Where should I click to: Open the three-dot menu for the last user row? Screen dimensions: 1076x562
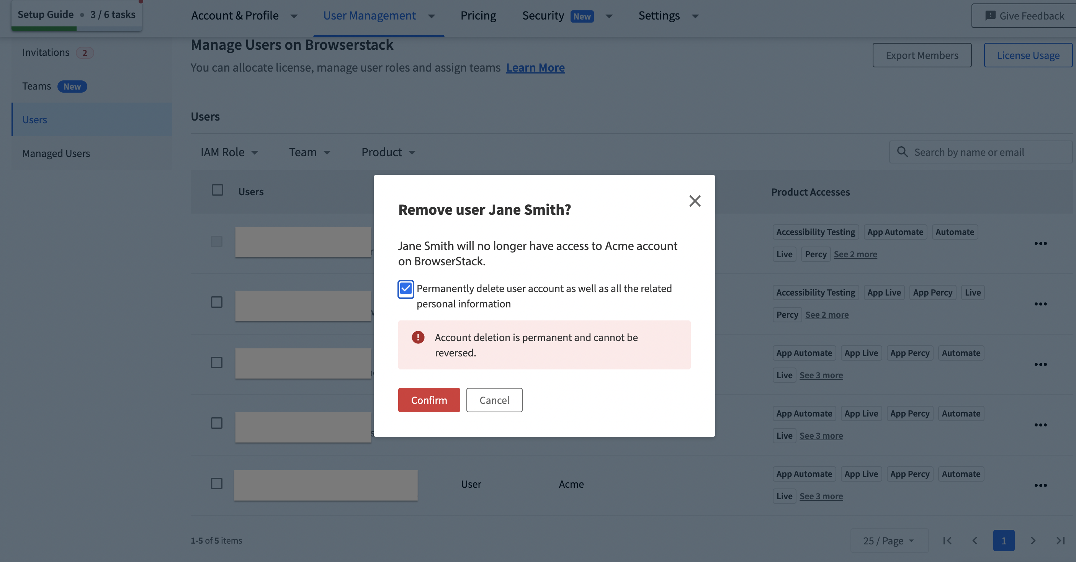[1040, 485]
